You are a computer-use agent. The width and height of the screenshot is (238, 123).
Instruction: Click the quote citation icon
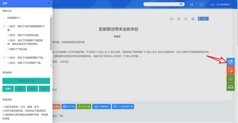tap(172, 19)
